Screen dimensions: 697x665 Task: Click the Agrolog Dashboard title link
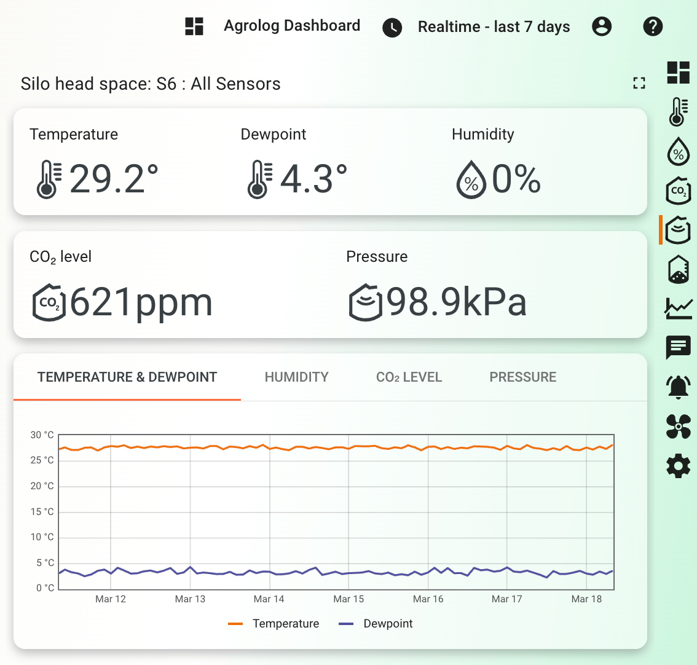(291, 26)
